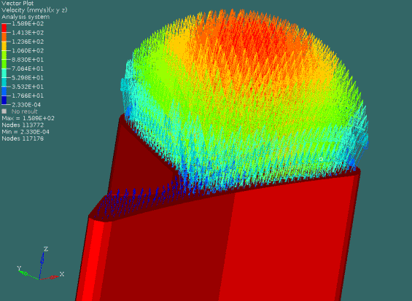Click the 8.830E+01 legend value
412x301 pixels.
click(x=28, y=60)
